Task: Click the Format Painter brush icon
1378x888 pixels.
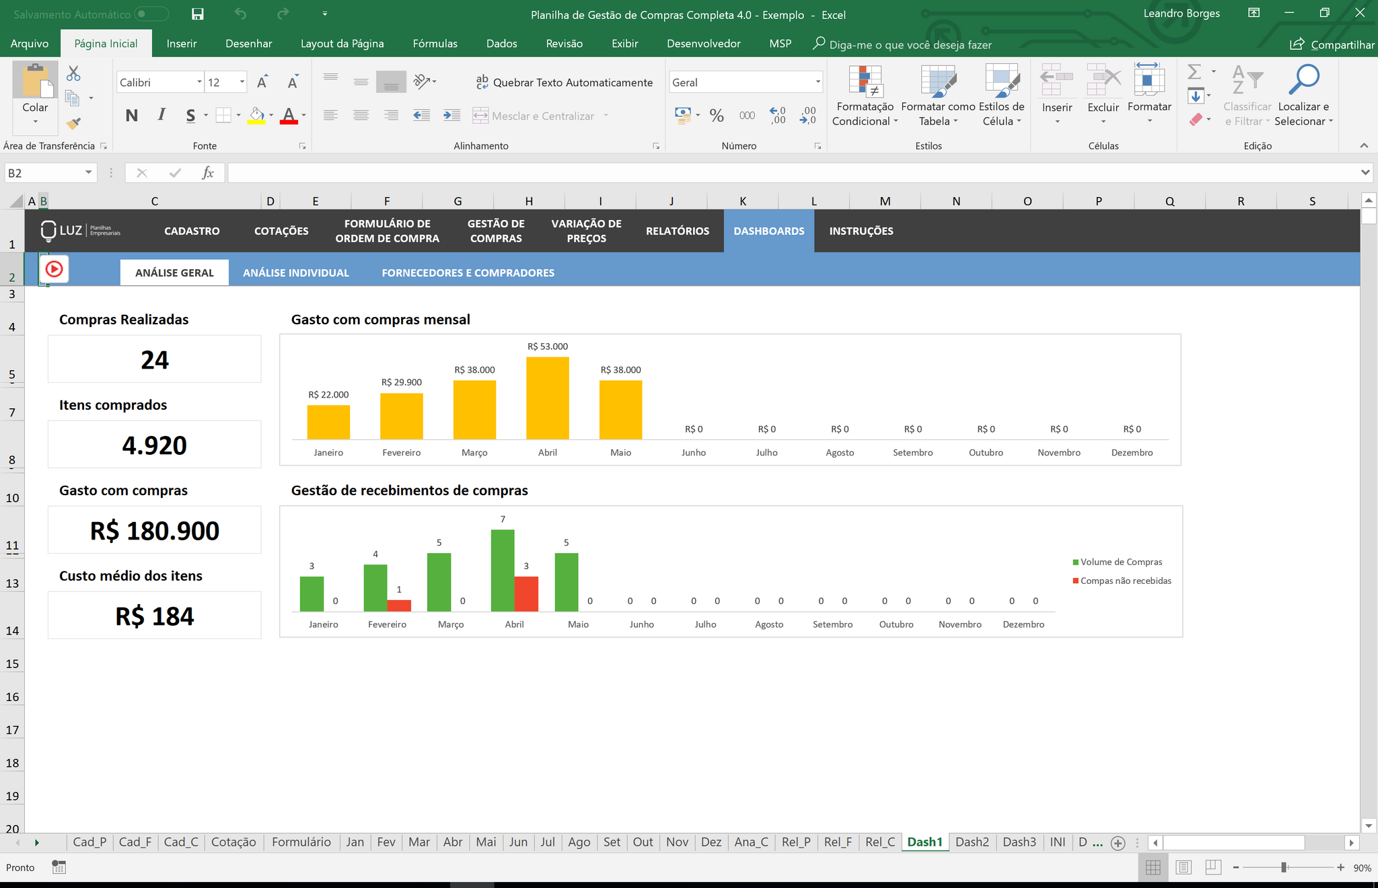Action: click(73, 123)
